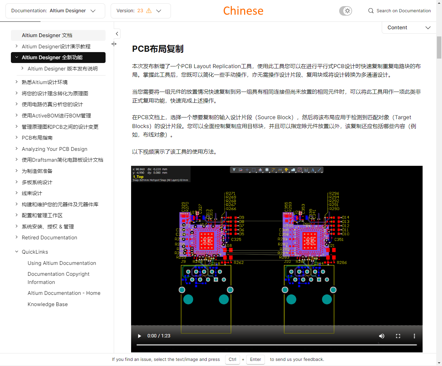Screen dimensions: 442x366
Task: Open Retired Documentation section
Action: (49, 238)
